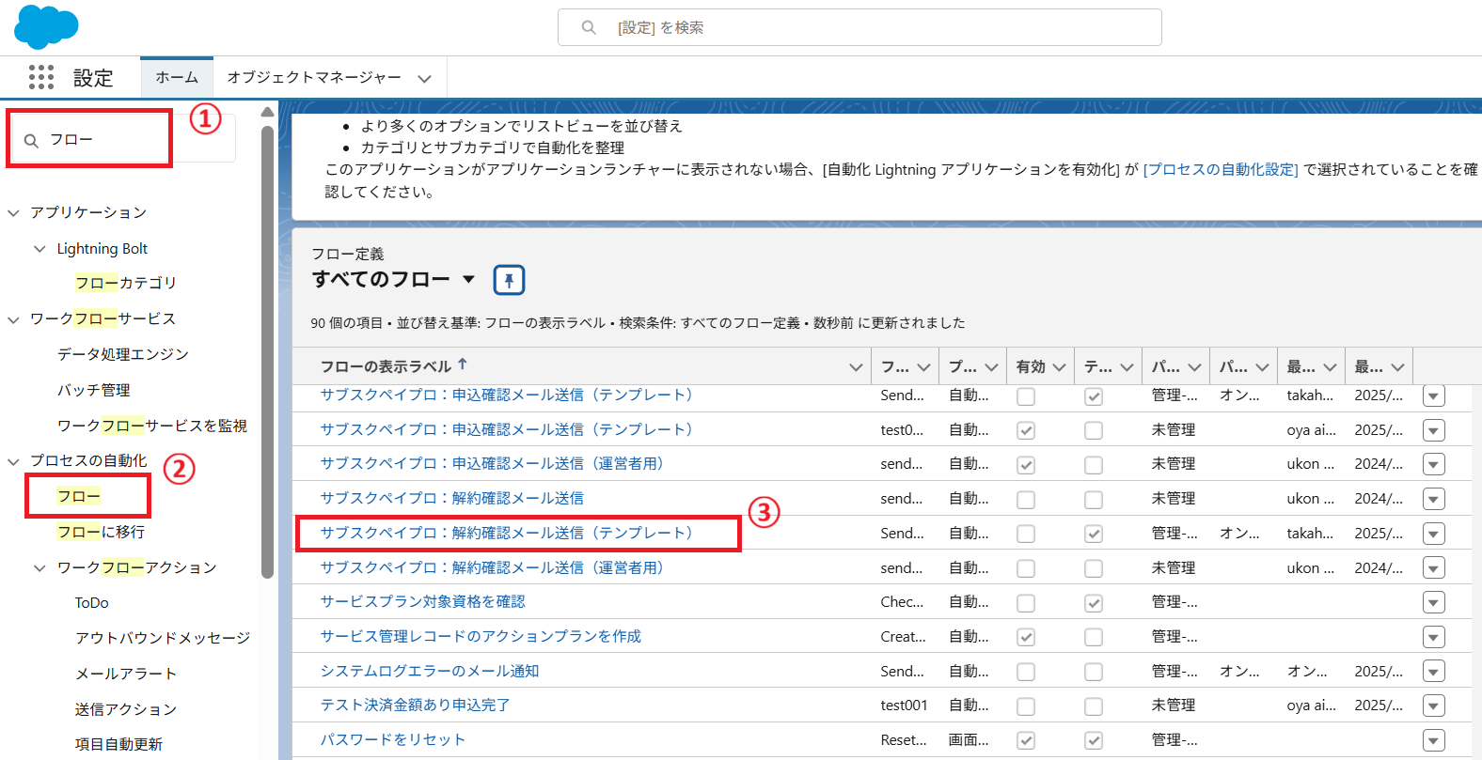The width and height of the screenshot is (1482, 760).
Task: Collapse the プロセスの自動化 tree section
Action: [x=14, y=461]
